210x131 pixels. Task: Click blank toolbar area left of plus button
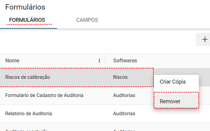coord(125,40)
